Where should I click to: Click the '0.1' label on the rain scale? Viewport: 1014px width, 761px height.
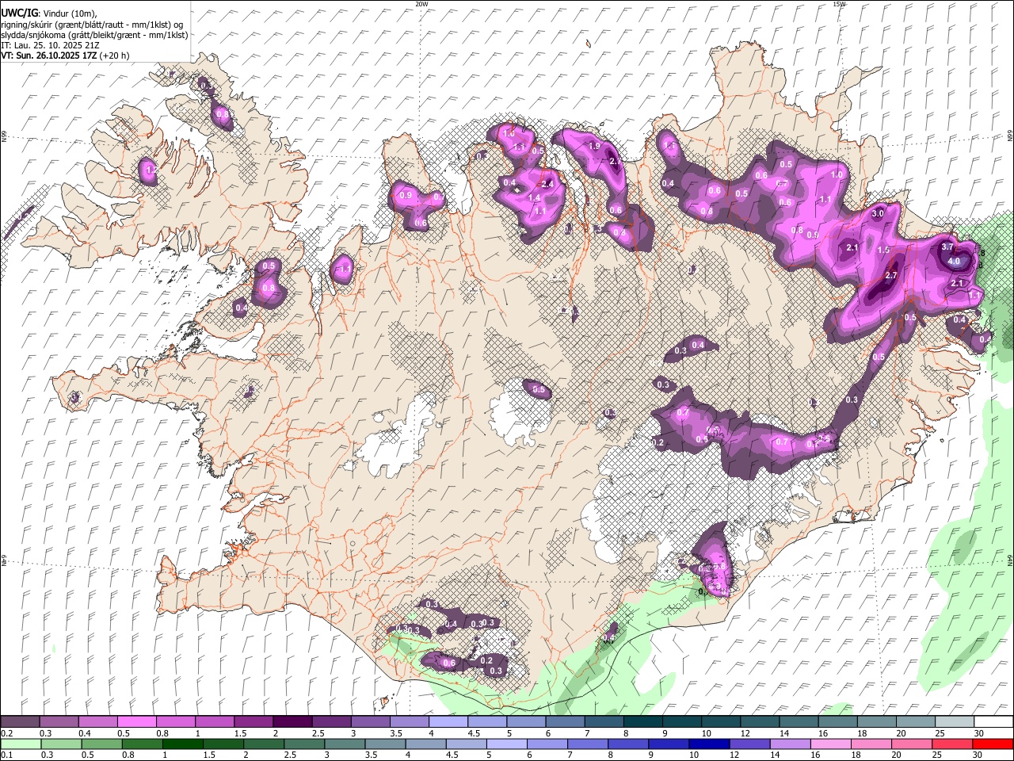pos(7,755)
